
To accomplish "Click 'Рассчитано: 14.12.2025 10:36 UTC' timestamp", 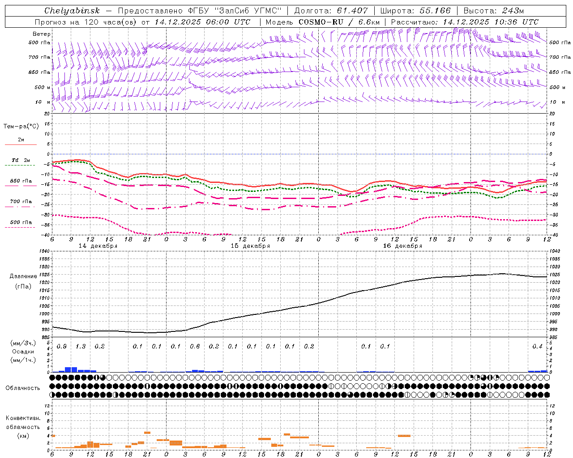I will 465,22.
